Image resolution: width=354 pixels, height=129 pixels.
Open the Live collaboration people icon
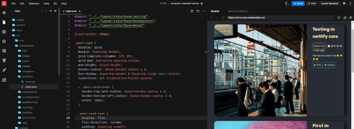coord(4,79)
